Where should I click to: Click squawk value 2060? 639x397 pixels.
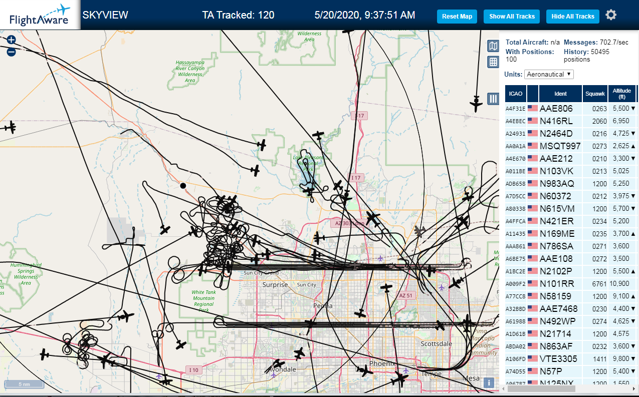599,121
